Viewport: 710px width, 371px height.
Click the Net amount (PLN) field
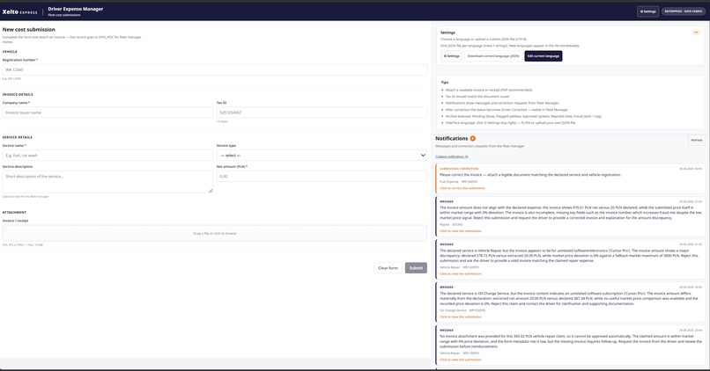click(x=322, y=176)
